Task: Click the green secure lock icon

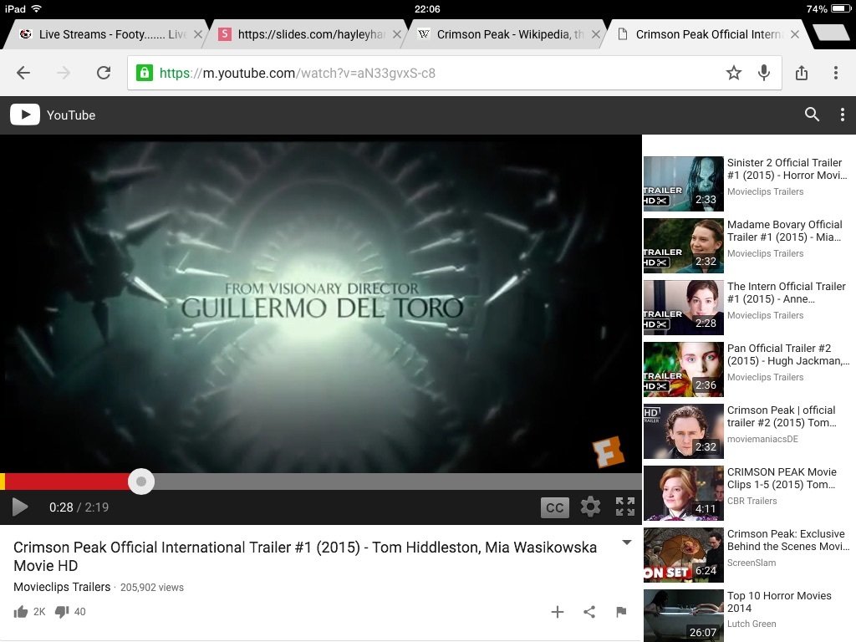Action: point(144,73)
